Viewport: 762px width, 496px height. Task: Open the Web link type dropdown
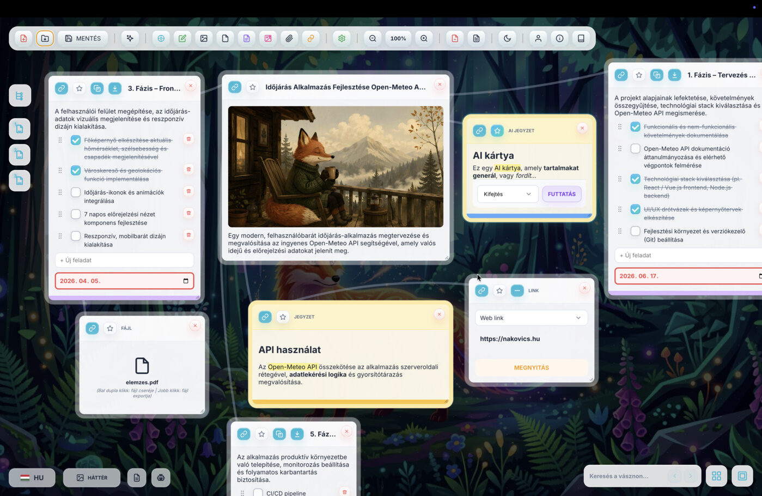pyautogui.click(x=531, y=318)
